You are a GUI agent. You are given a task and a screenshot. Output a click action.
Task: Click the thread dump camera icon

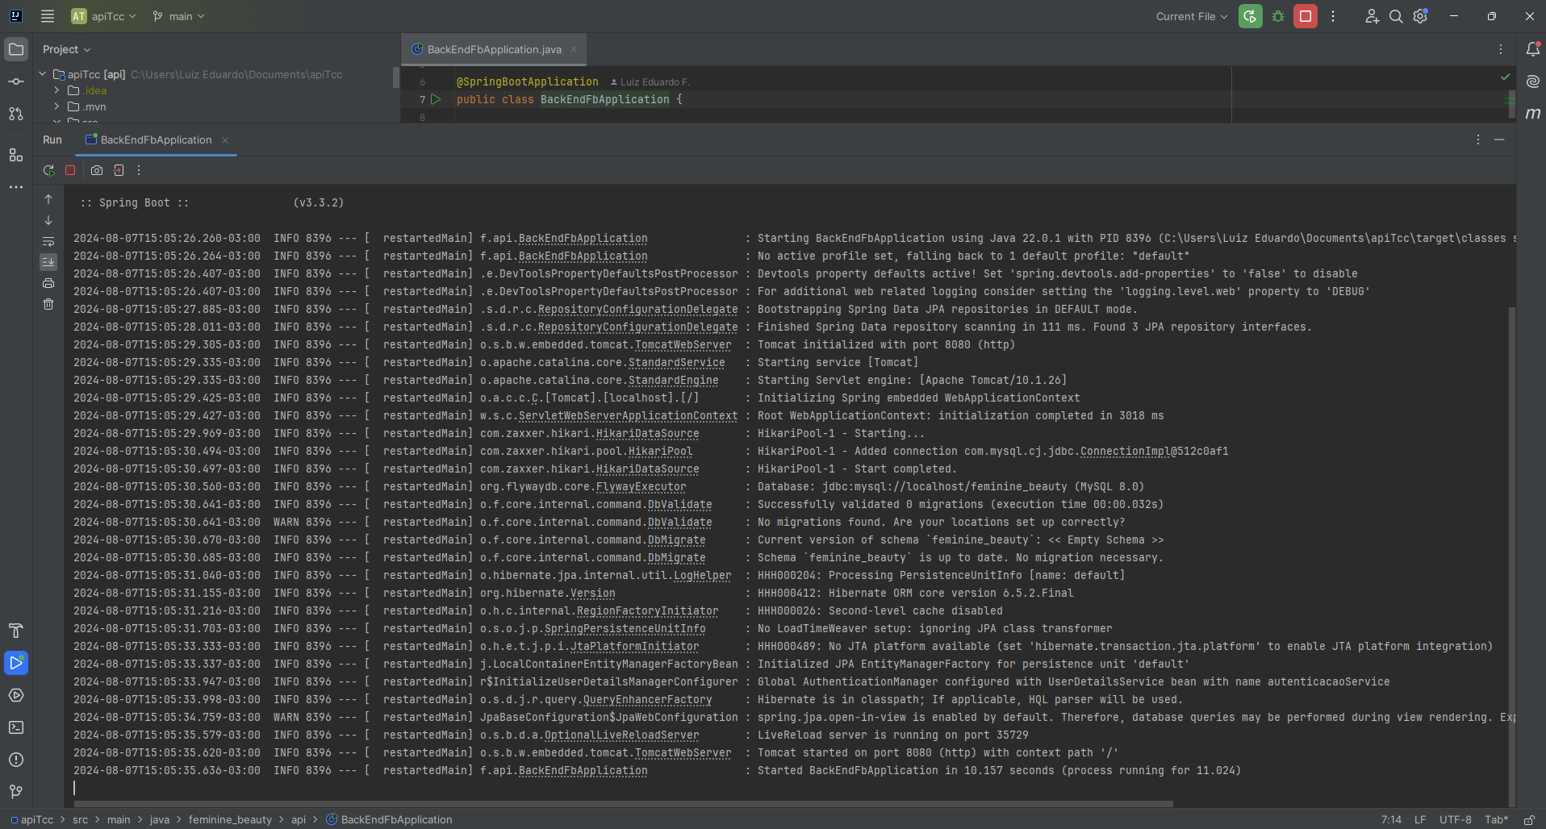pos(97,170)
